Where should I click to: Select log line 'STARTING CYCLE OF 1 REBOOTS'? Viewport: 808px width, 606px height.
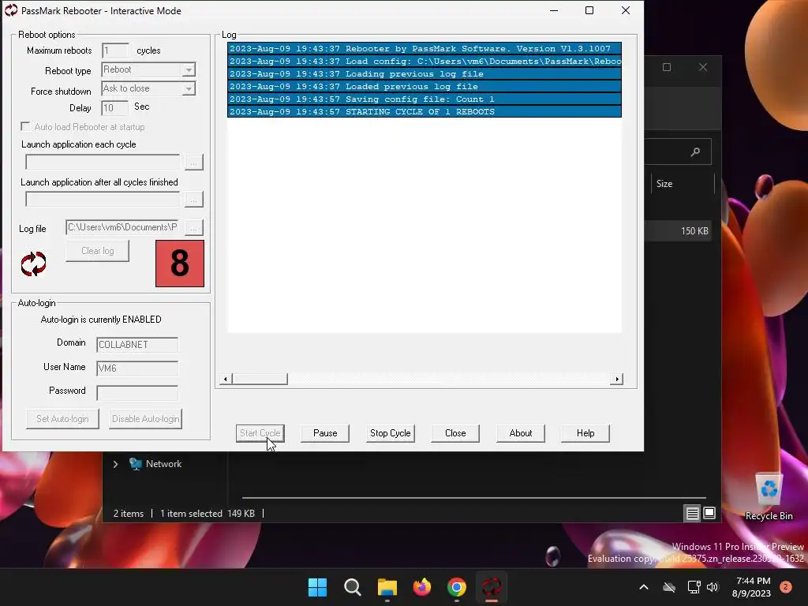(425, 112)
